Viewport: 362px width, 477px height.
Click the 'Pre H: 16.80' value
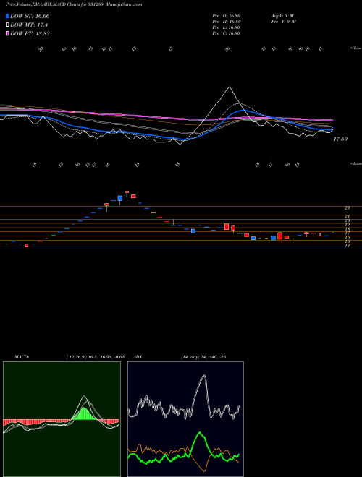227,22
